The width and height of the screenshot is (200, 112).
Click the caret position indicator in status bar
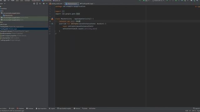[187, 111]
